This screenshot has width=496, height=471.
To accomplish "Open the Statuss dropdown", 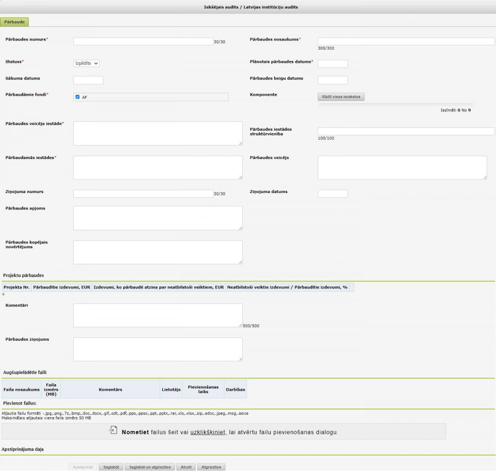I will (86, 63).
